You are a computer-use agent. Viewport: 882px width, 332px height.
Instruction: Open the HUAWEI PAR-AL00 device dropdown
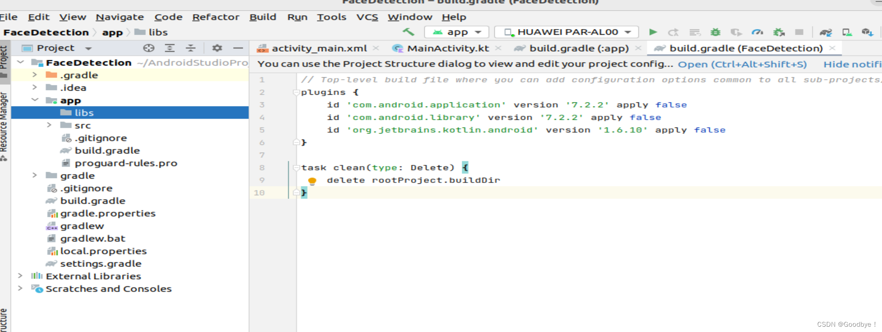[x=567, y=32]
